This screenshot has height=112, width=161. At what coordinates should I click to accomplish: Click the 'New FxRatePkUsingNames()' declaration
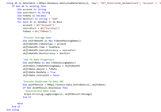pos(52,41)
